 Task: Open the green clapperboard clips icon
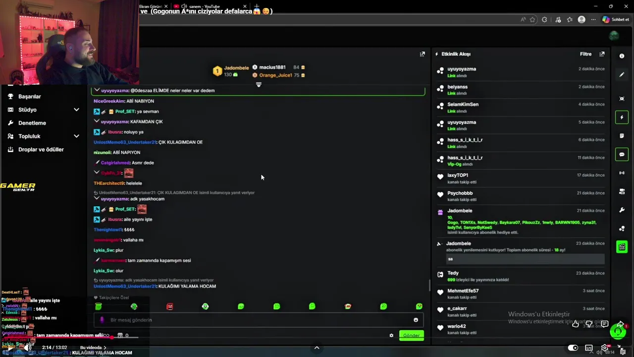pyautogui.click(x=622, y=247)
